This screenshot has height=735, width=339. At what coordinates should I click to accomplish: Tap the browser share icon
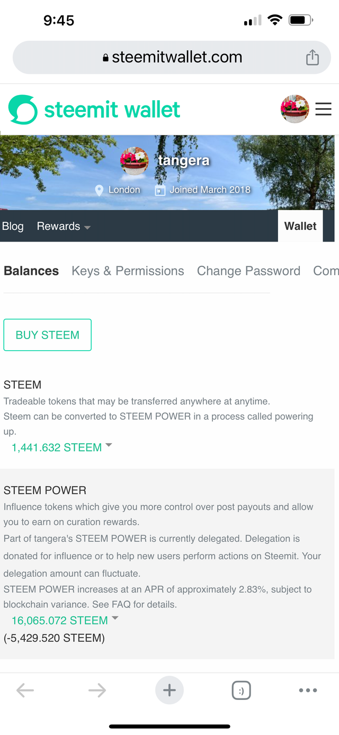click(313, 57)
